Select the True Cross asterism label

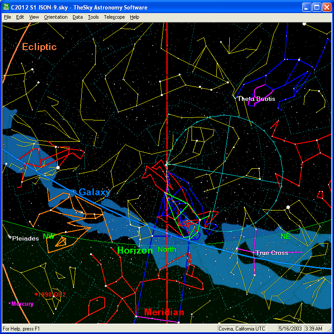pyautogui.click(x=271, y=253)
